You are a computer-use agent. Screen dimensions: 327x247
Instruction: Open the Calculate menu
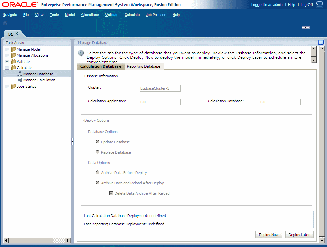click(x=132, y=15)
